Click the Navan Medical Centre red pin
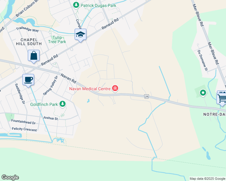Viewport: 226px width, 181px height. tap(115, 88)
